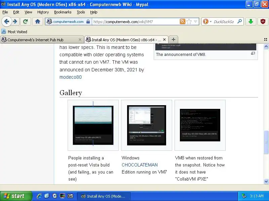
Task: Open the Edit menu
Action: (16, 12)
